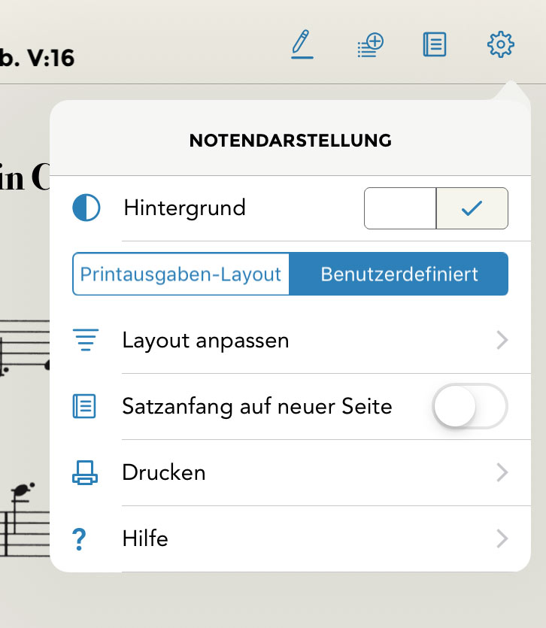Click the page icon beside Satzanfang
Screen dimensions: 546x628
click(84, 407)
